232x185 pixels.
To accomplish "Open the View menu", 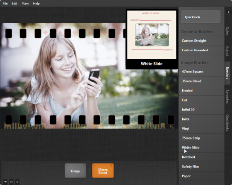I will (x=25, y=3).
